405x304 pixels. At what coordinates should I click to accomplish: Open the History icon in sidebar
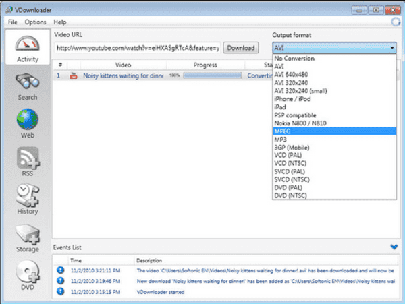(28, 199)
